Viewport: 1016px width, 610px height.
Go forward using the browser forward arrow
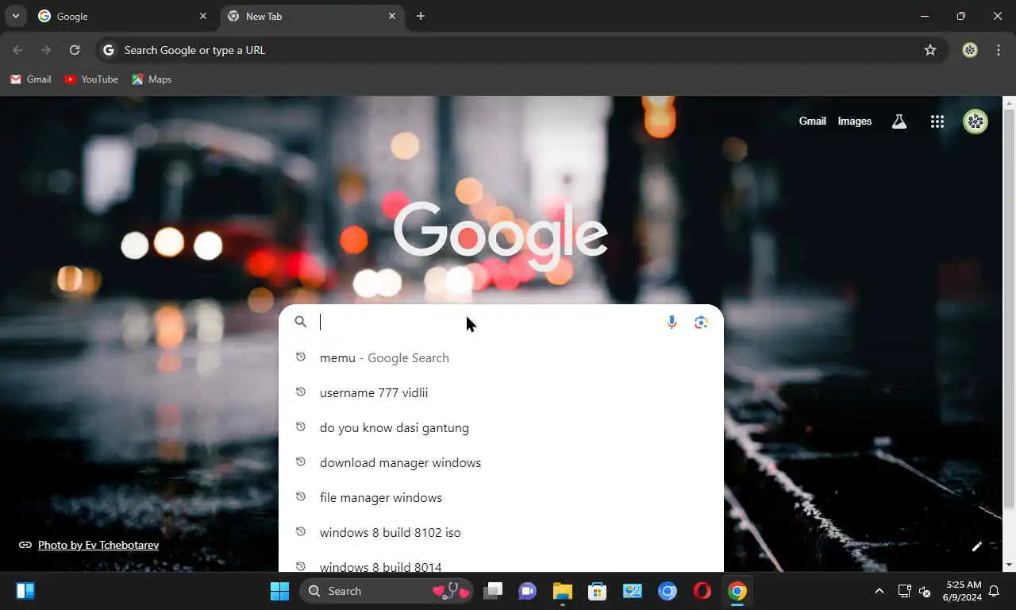tap(46, 50)
